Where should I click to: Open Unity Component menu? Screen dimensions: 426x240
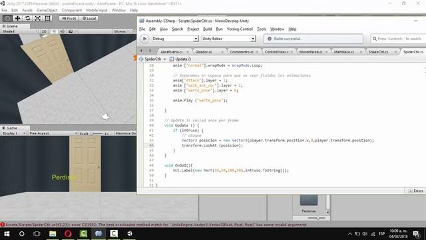72,11
